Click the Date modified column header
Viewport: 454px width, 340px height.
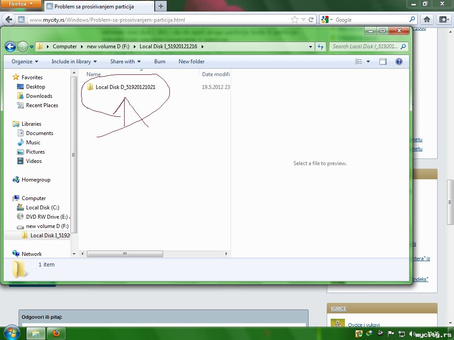pyautogui.click(x=215, y=74)
